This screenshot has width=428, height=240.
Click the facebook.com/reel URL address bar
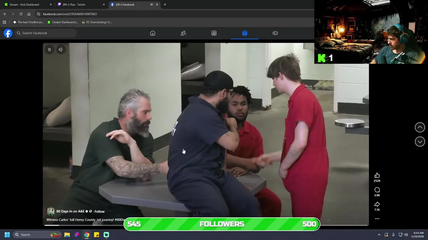pos(174,14)
